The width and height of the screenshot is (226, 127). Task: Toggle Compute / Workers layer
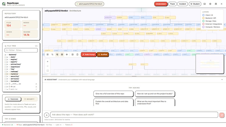coord(211,27)
